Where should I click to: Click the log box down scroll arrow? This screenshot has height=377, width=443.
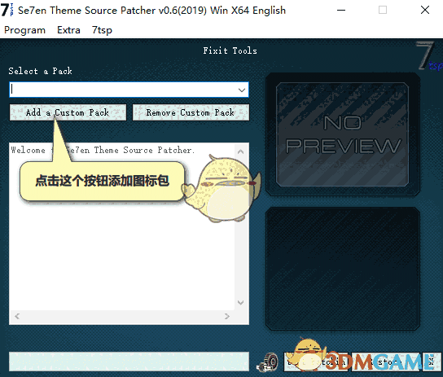[241, 302]
